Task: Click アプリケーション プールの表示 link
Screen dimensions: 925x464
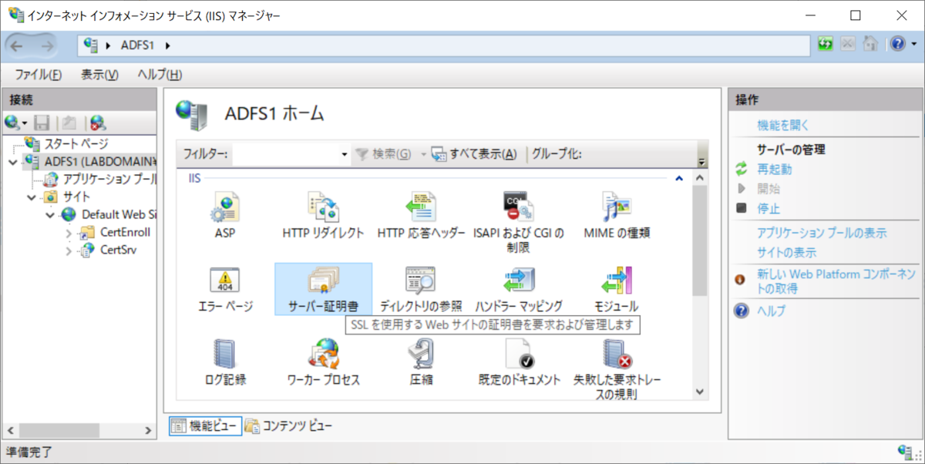Action: click(x=822, y=233)
